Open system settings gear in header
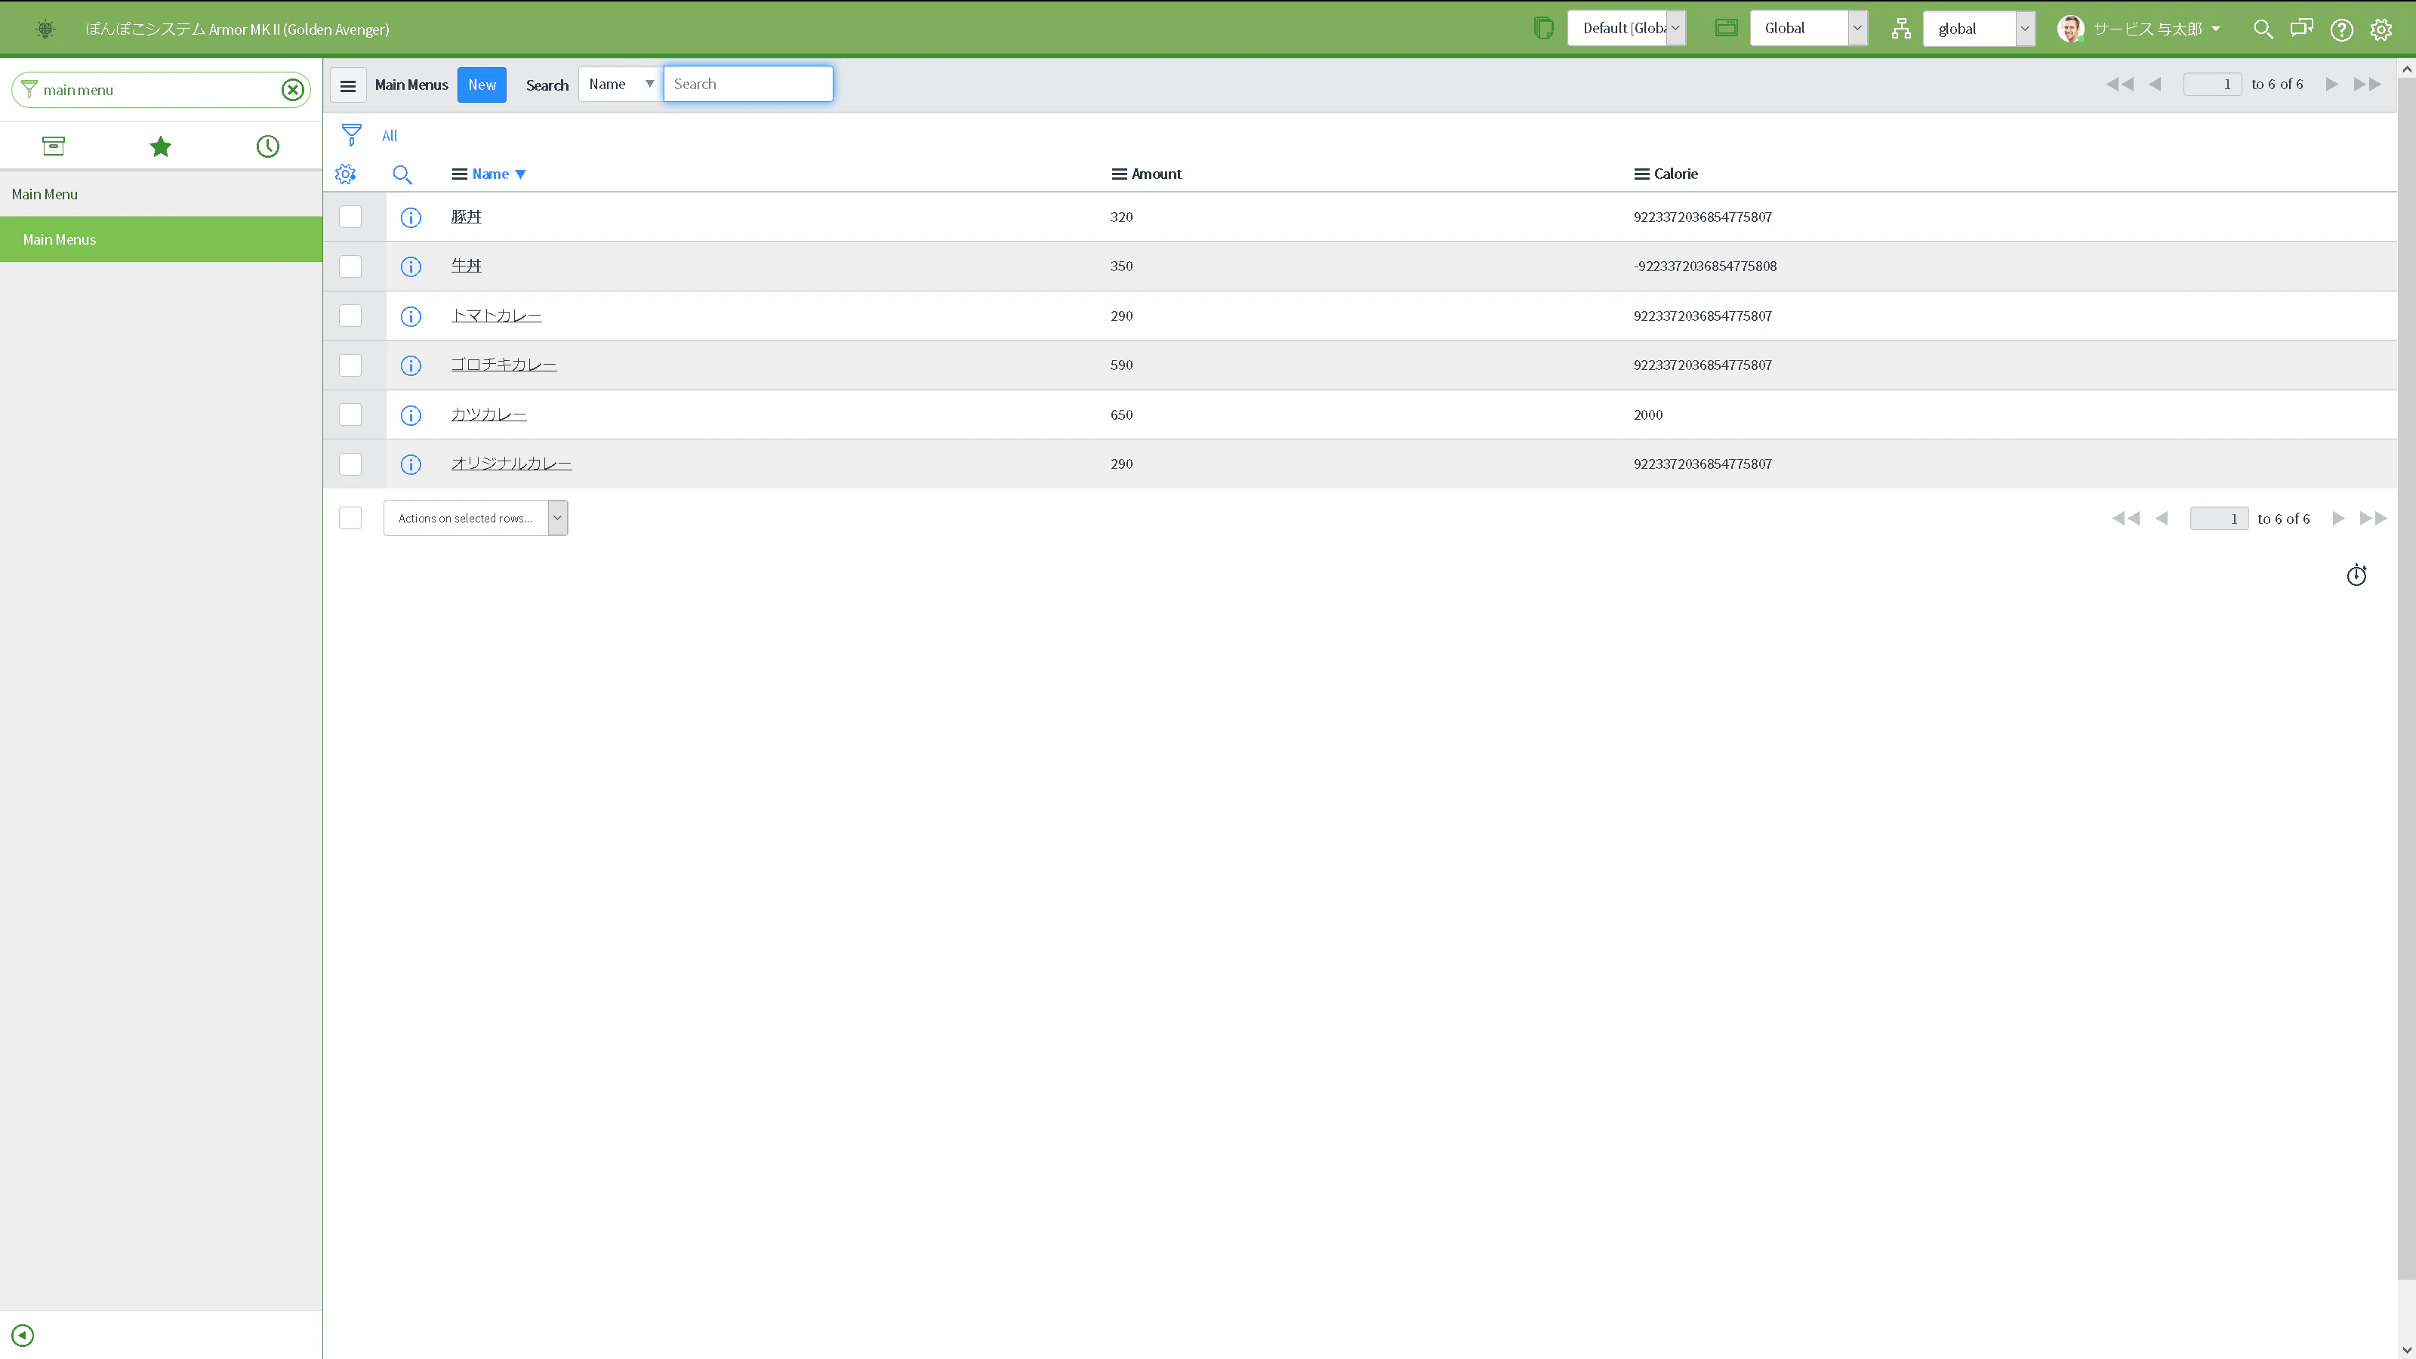Screen dimensions: 2416x1359 pyautogui.click(x=2381, y=30)
